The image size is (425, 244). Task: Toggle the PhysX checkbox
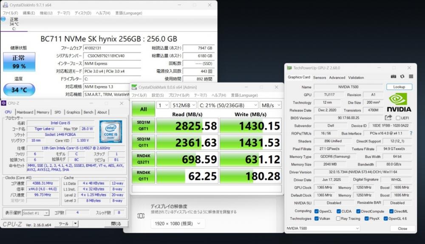366,219
